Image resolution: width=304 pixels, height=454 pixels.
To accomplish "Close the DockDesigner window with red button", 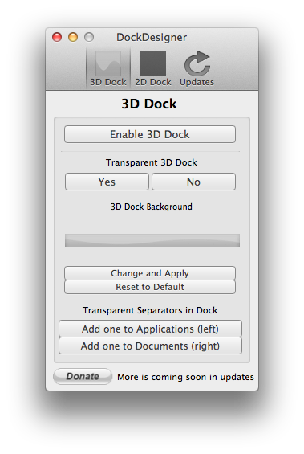I will [x=57, y=37].
